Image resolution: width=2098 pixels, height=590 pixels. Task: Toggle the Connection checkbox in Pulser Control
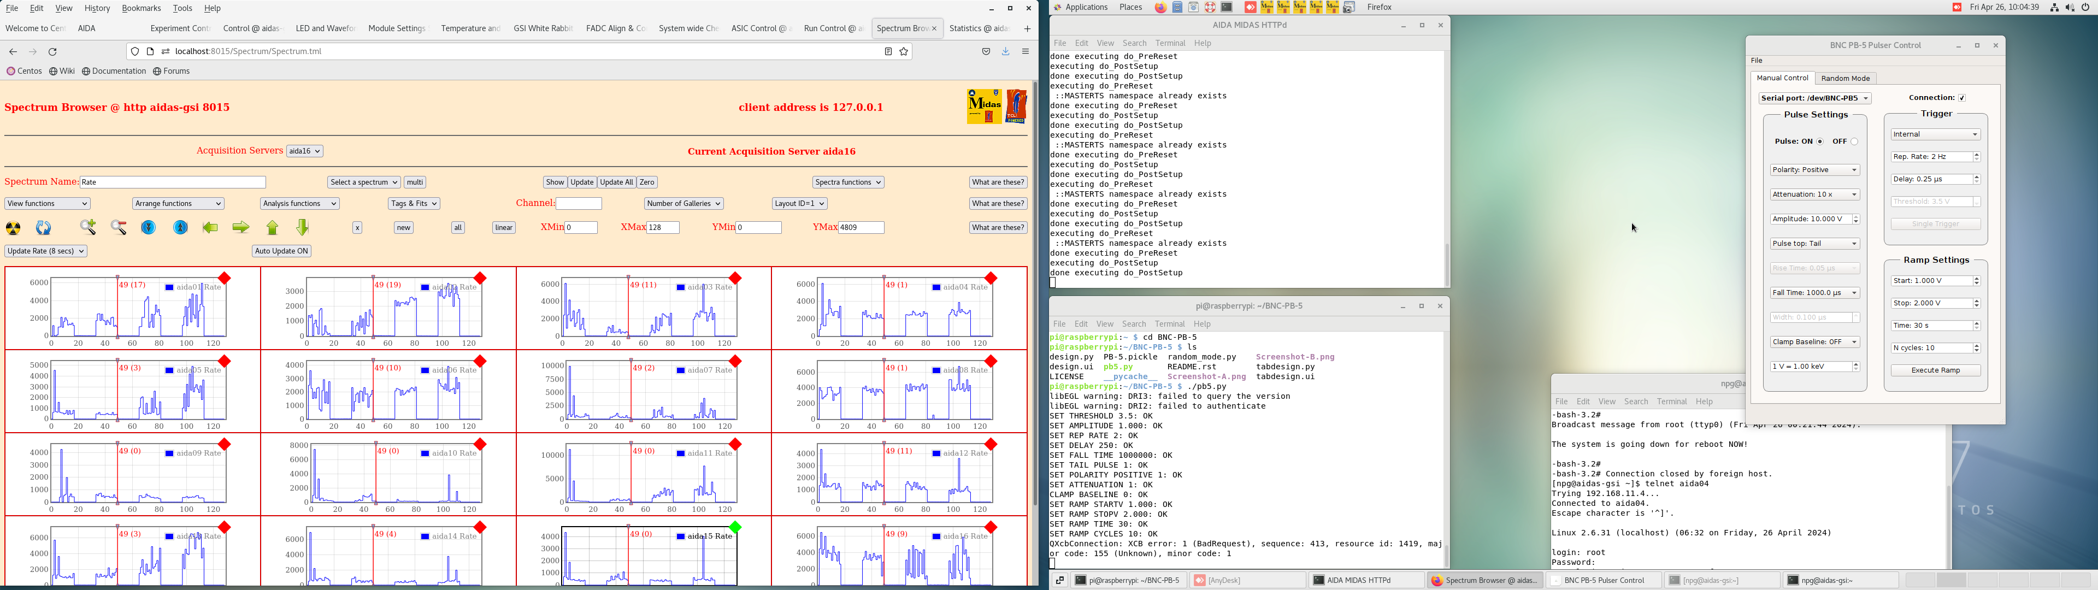click(1962, 98)
